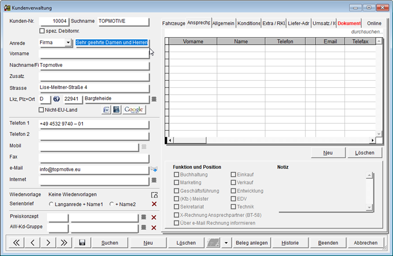This screenshot has width=393, height=256.
Task: Click contact table scroll right arrow
Action: 373,140
